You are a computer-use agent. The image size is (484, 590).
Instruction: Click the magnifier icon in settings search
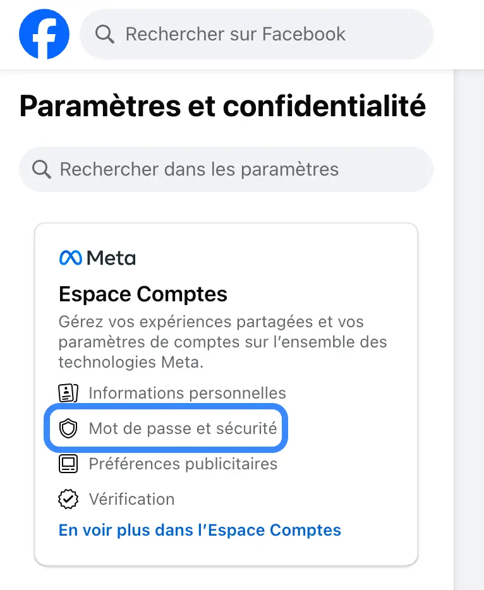[42, 169]
